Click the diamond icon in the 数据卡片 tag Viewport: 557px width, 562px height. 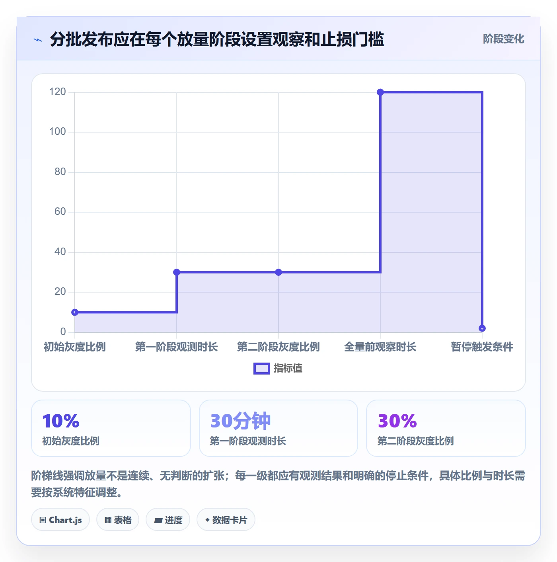(x=207, y=520)
